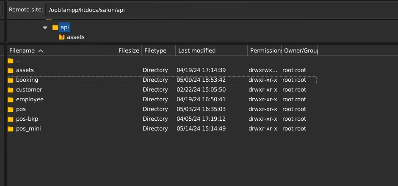Click the booking folder icon
Image resolution: width=398 pixels, height=186 pixels.
coord(11,80)
